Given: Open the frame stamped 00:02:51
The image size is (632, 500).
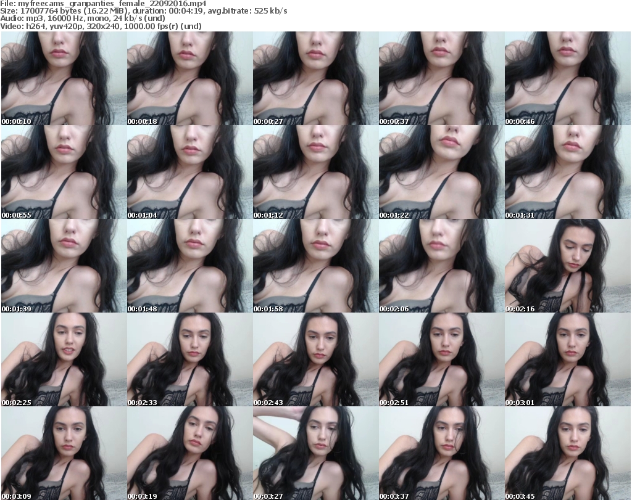Looking at the screenshot, I should (441, 359).
